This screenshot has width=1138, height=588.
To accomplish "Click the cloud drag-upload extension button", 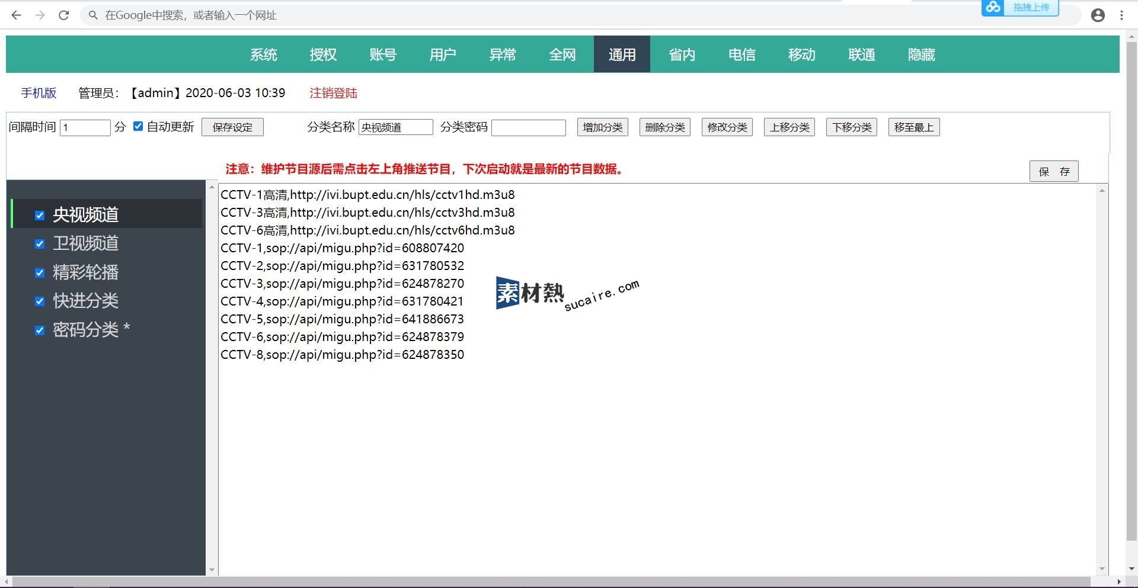I will click(1020, 8).
